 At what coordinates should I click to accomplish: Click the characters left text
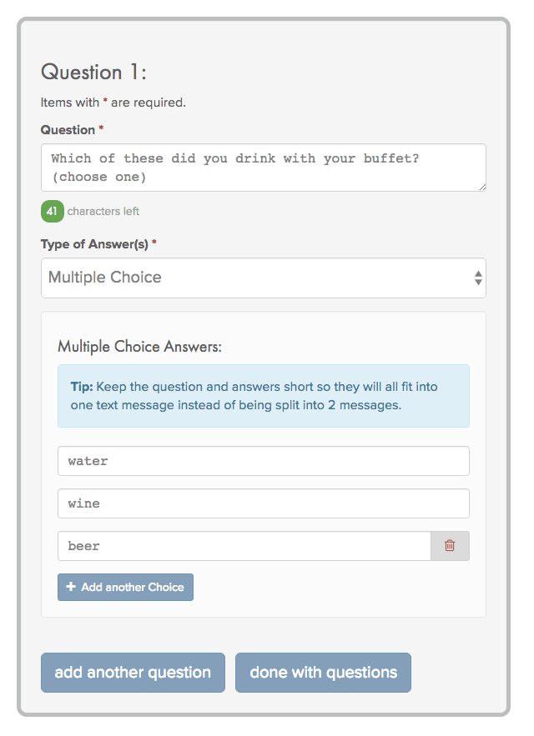(103, 211)
